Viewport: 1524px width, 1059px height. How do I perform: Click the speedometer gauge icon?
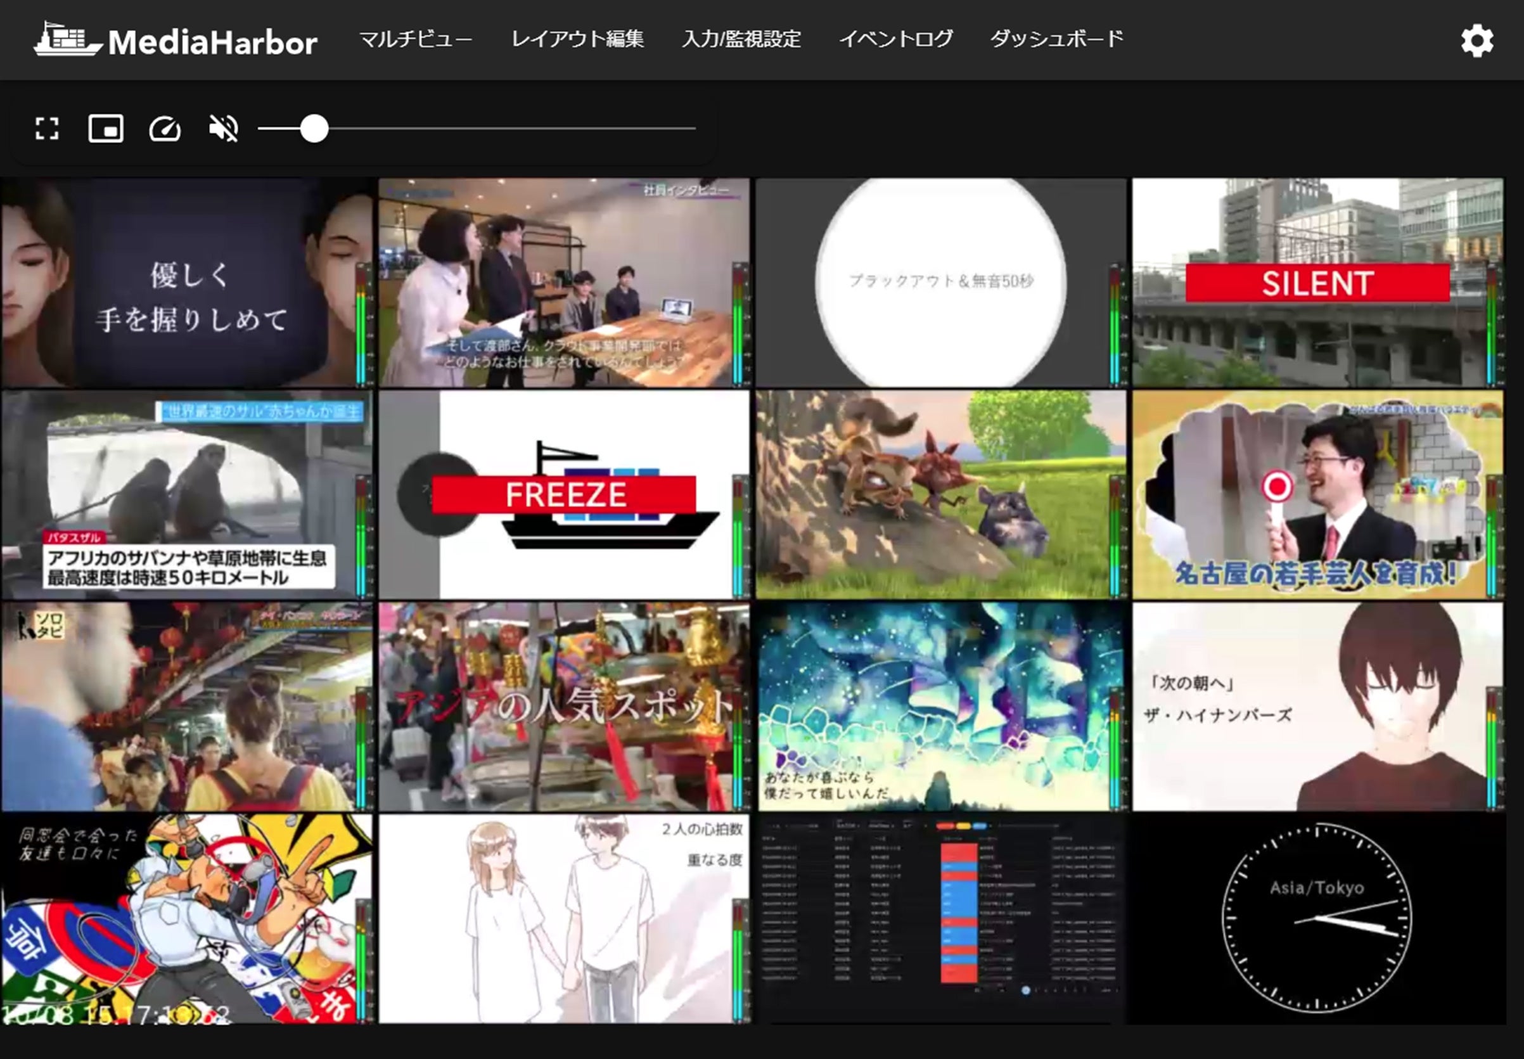point(165,129)
